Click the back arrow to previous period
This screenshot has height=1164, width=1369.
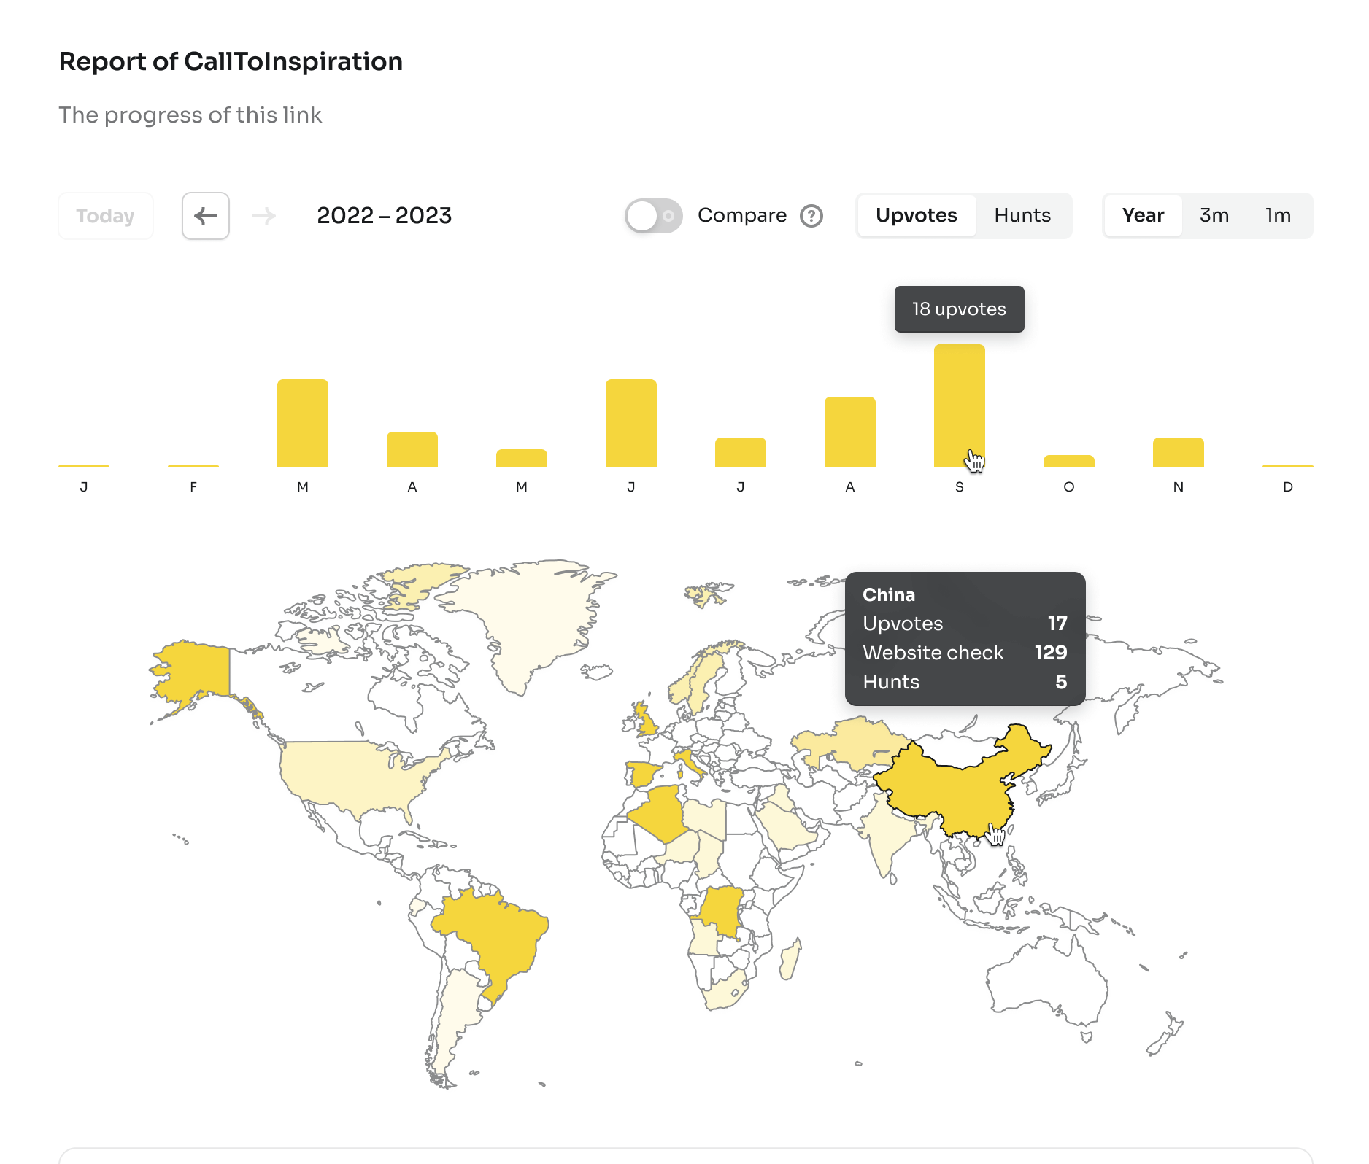(206, 216)
